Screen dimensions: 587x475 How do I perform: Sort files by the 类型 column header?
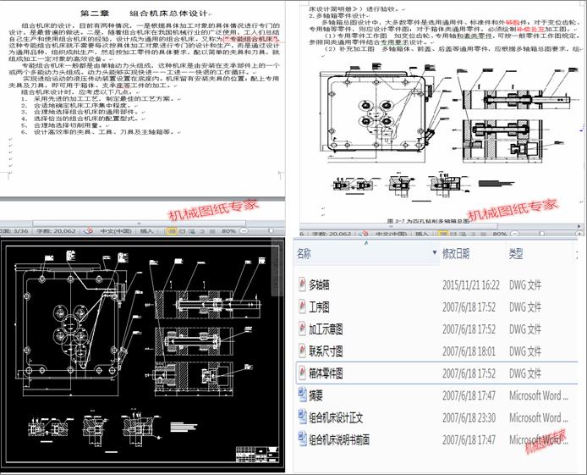point(515,254)
